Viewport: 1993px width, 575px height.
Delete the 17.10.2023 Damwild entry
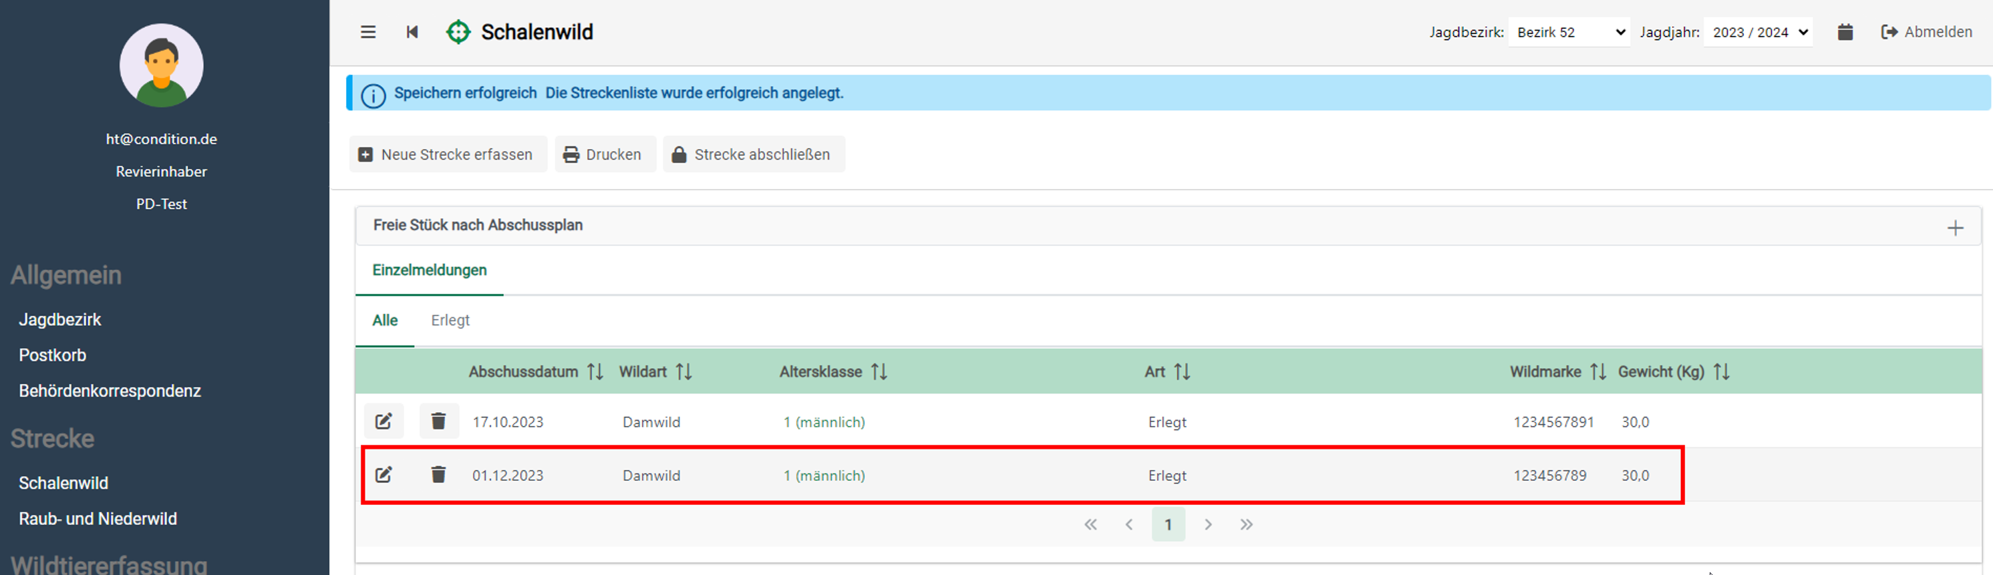(438, 421)
